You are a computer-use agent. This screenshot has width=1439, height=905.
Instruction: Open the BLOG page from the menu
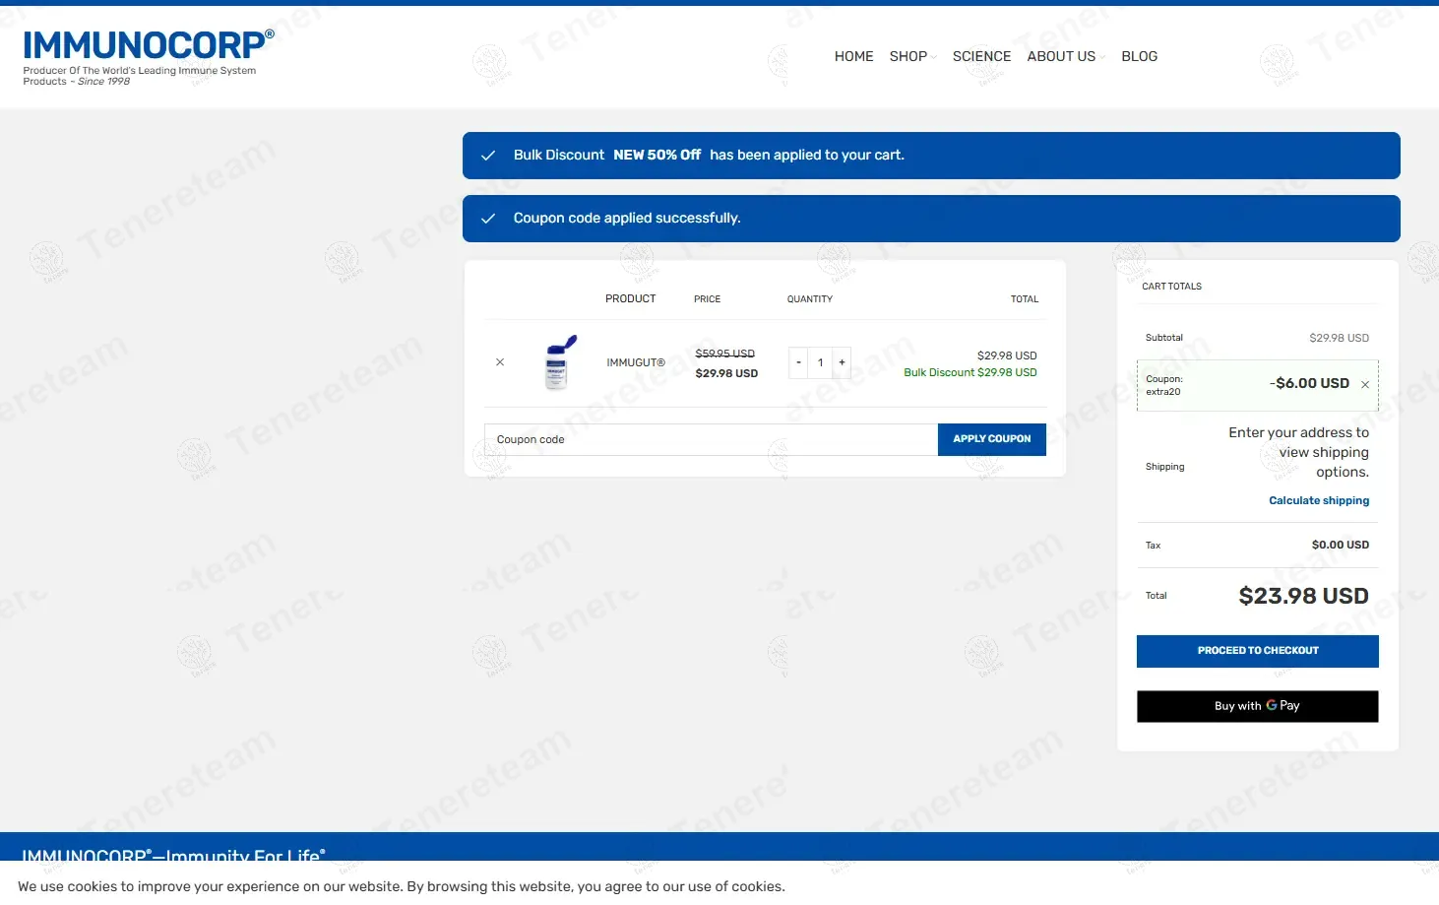coord(1139,56)
